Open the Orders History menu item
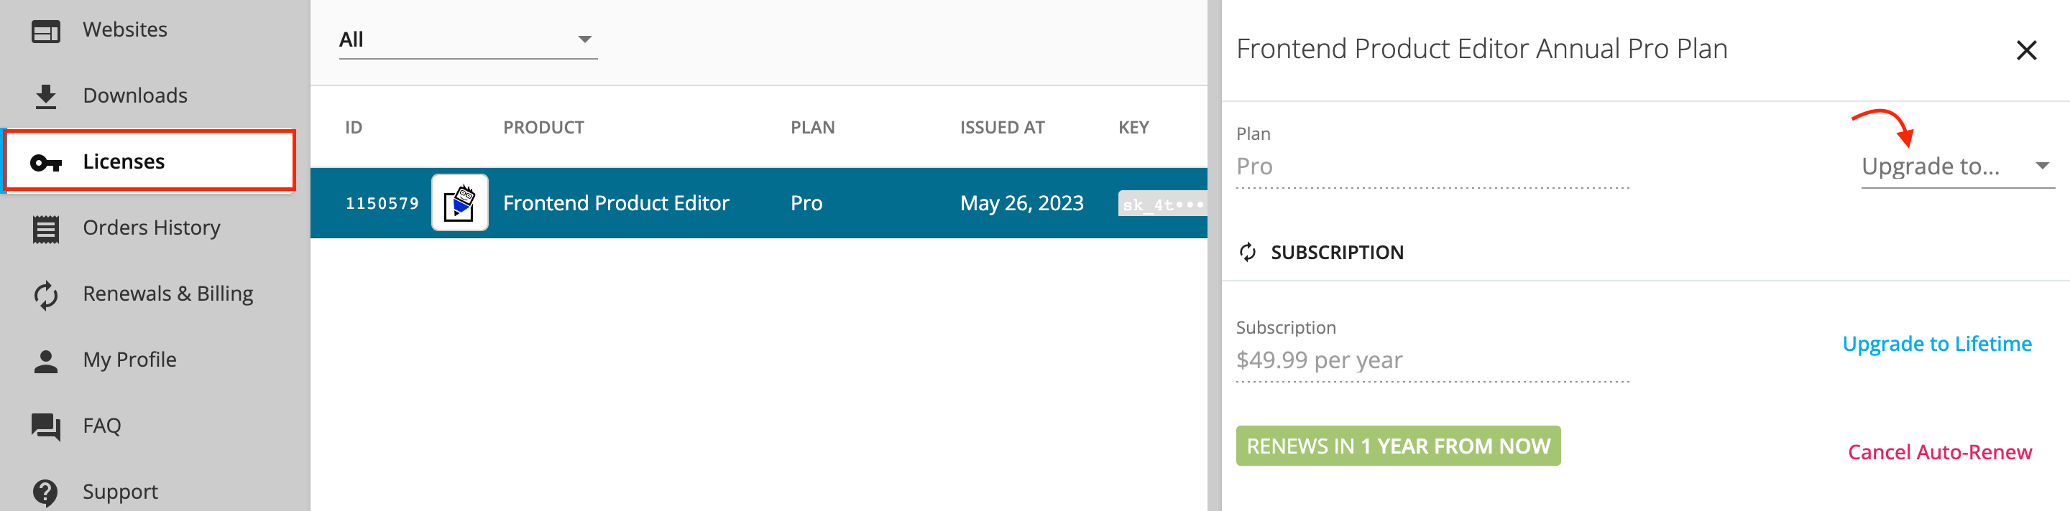 [x=149, y=228]
